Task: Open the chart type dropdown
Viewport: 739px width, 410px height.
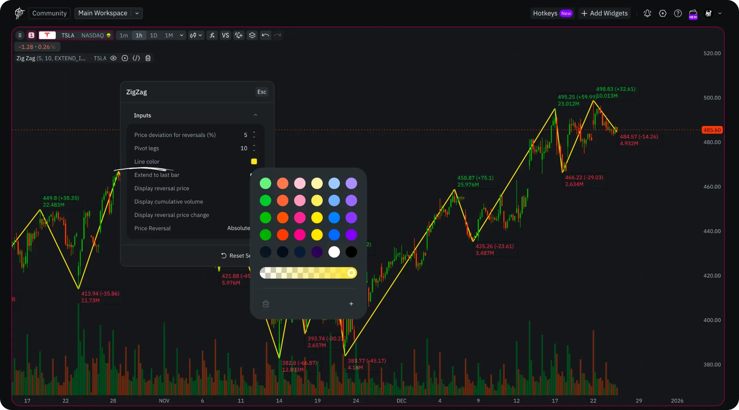Action: [x=196, y=35]
